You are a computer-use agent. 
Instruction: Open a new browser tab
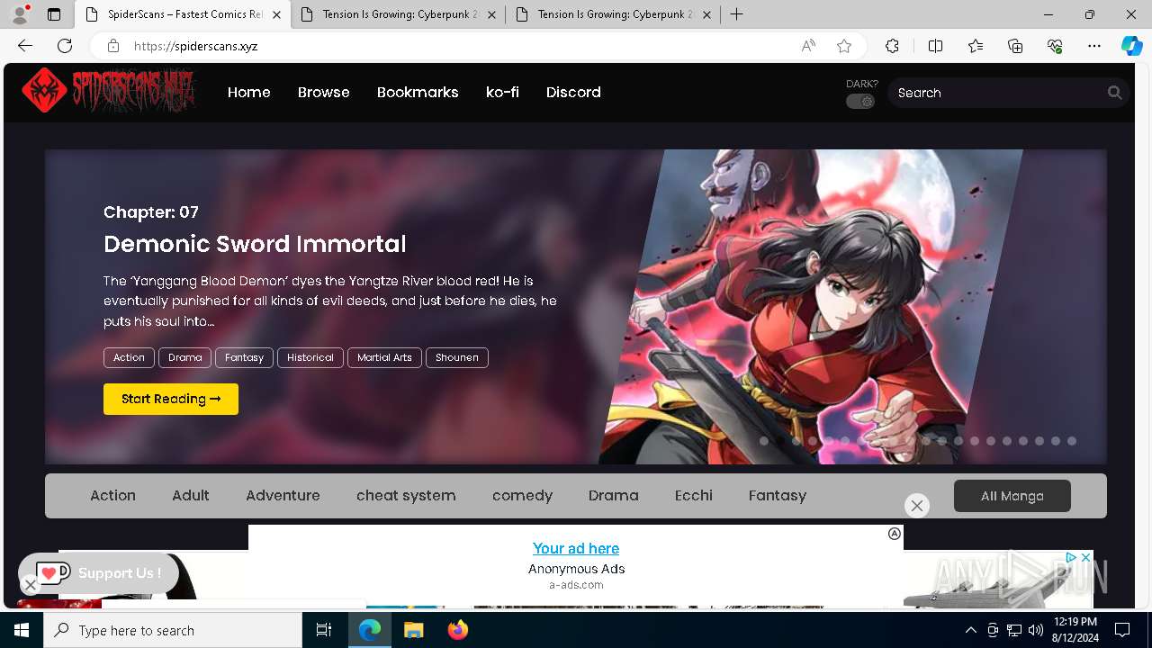coord(736,14)
